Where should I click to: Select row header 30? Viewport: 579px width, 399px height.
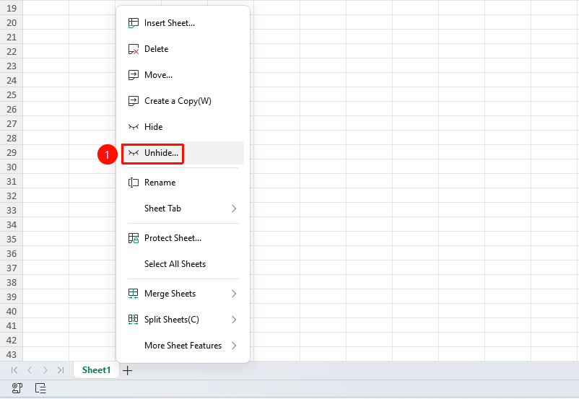pos(12,167)
